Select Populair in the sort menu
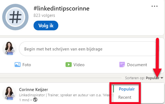Screen dimensions: 165x104 (127, 89)
